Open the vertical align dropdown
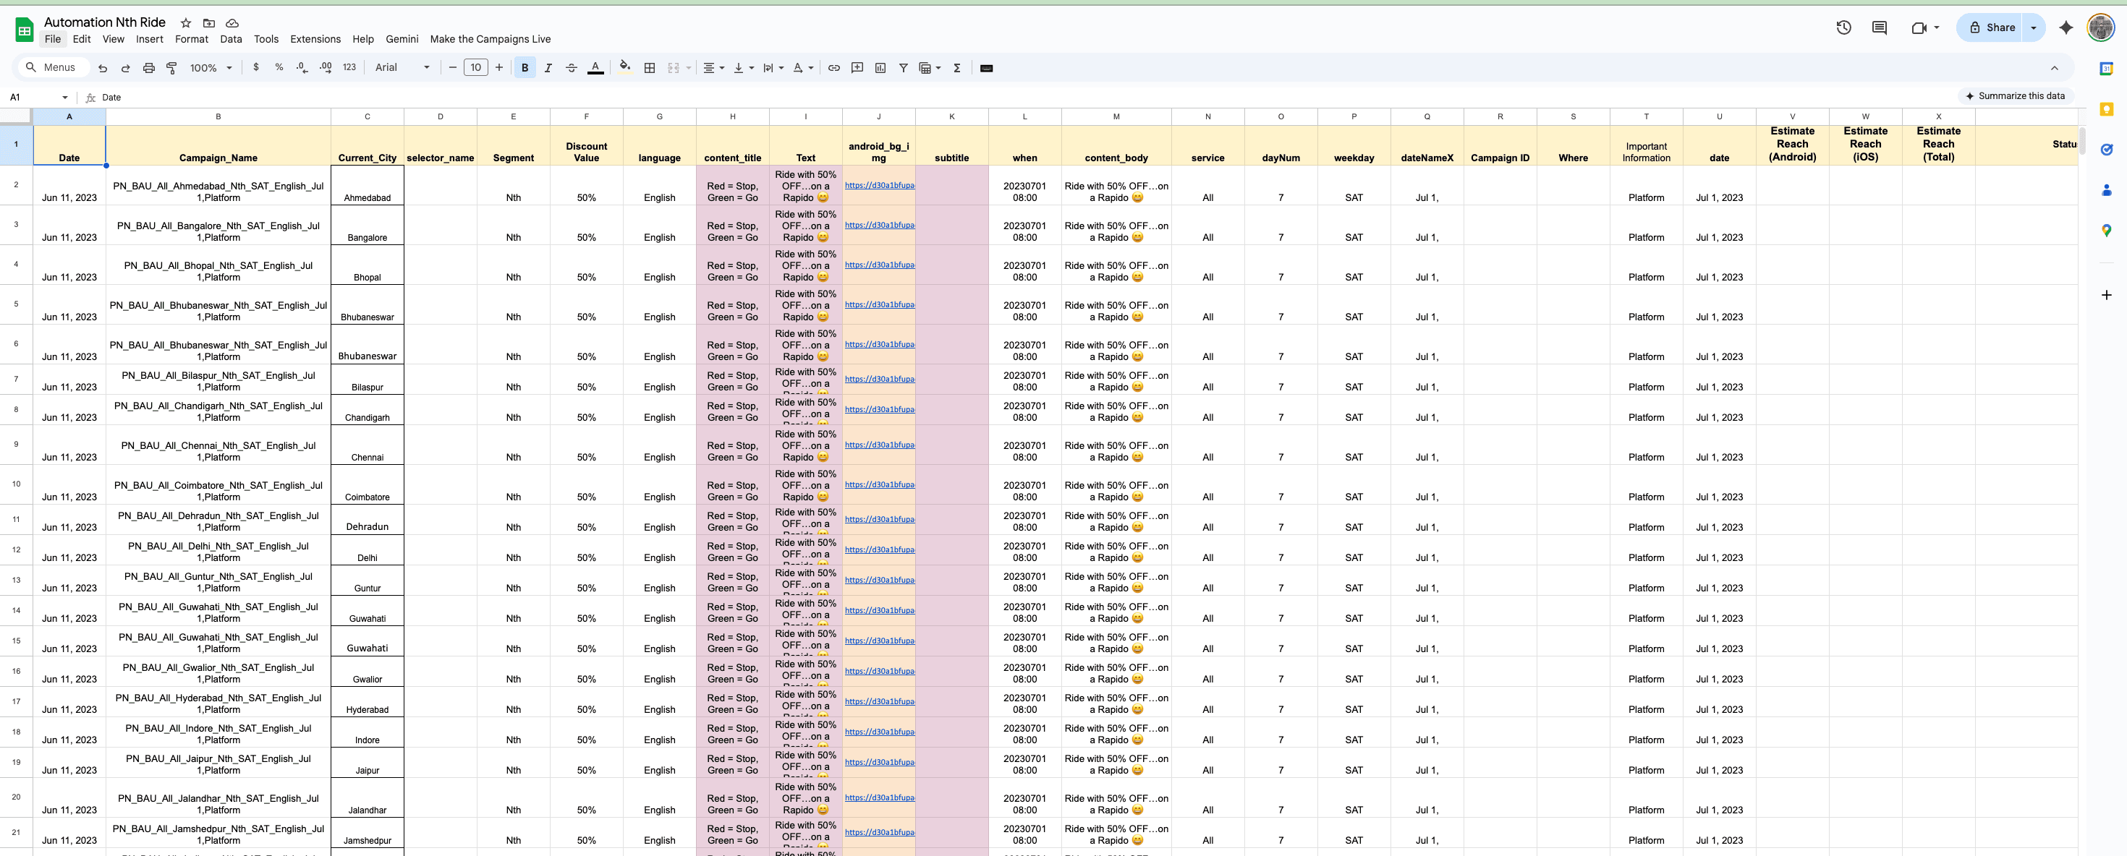The width and height of the screenshot is (2127, 856). (x=743, y=68)
